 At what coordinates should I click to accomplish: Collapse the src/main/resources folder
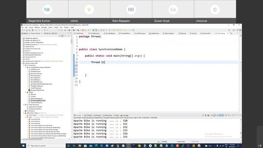24,105
